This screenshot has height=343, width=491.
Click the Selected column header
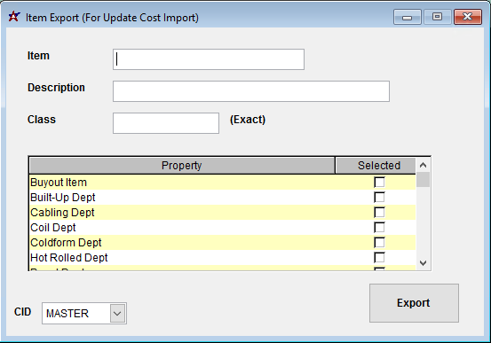point(376,166)
